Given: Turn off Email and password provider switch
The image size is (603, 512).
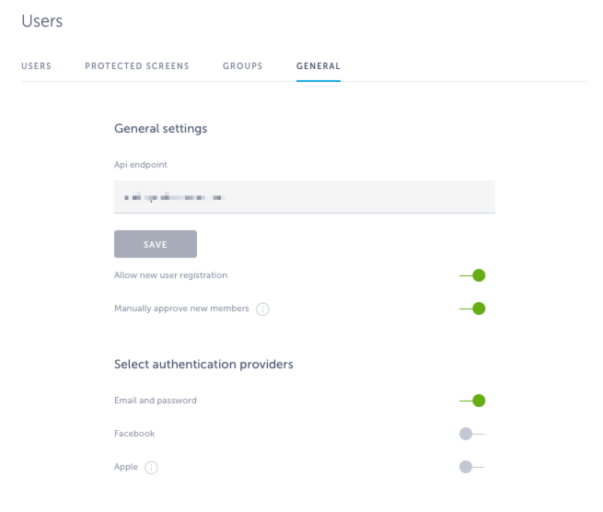Looking at the screenshot, I should tap(472, 401).
